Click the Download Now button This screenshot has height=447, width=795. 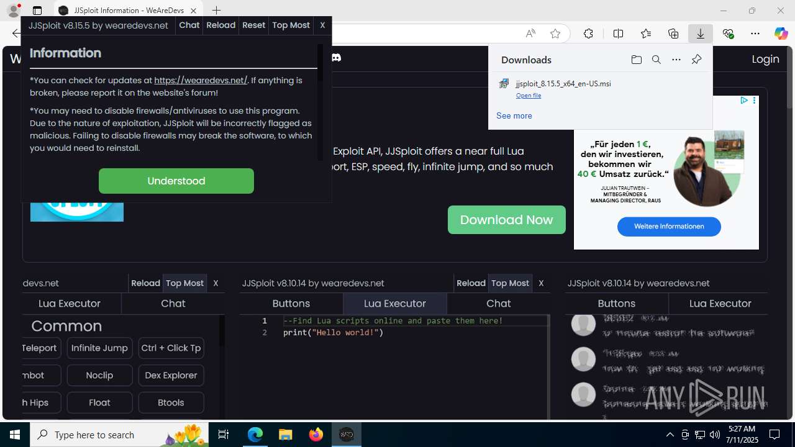507,220
